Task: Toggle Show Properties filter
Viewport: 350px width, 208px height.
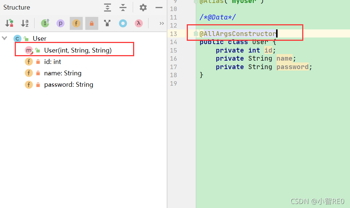Action: (x=61, y=23)
